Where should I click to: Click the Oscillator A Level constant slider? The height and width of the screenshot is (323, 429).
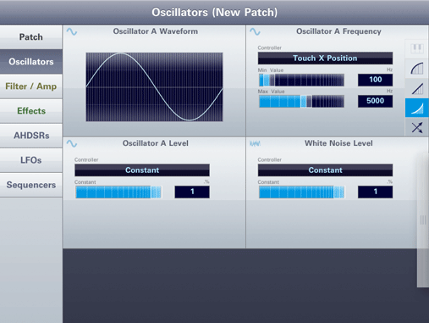coord(118,192)
